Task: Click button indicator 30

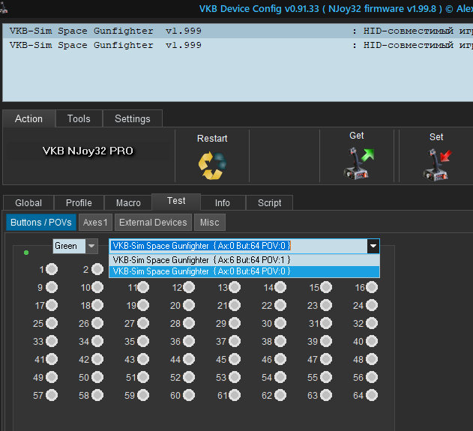Action: point(280,323)
